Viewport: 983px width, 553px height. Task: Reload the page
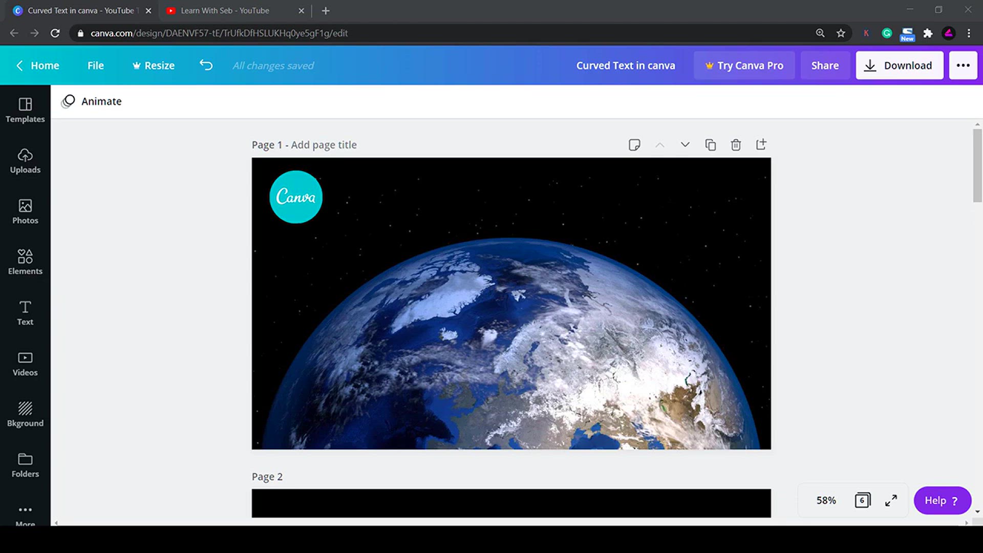(x=55, y=33)
